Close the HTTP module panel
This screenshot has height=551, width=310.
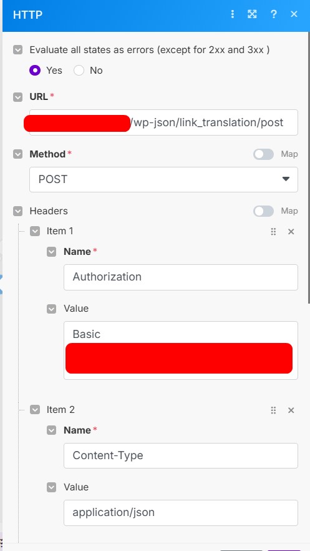(x=294, y=14)
